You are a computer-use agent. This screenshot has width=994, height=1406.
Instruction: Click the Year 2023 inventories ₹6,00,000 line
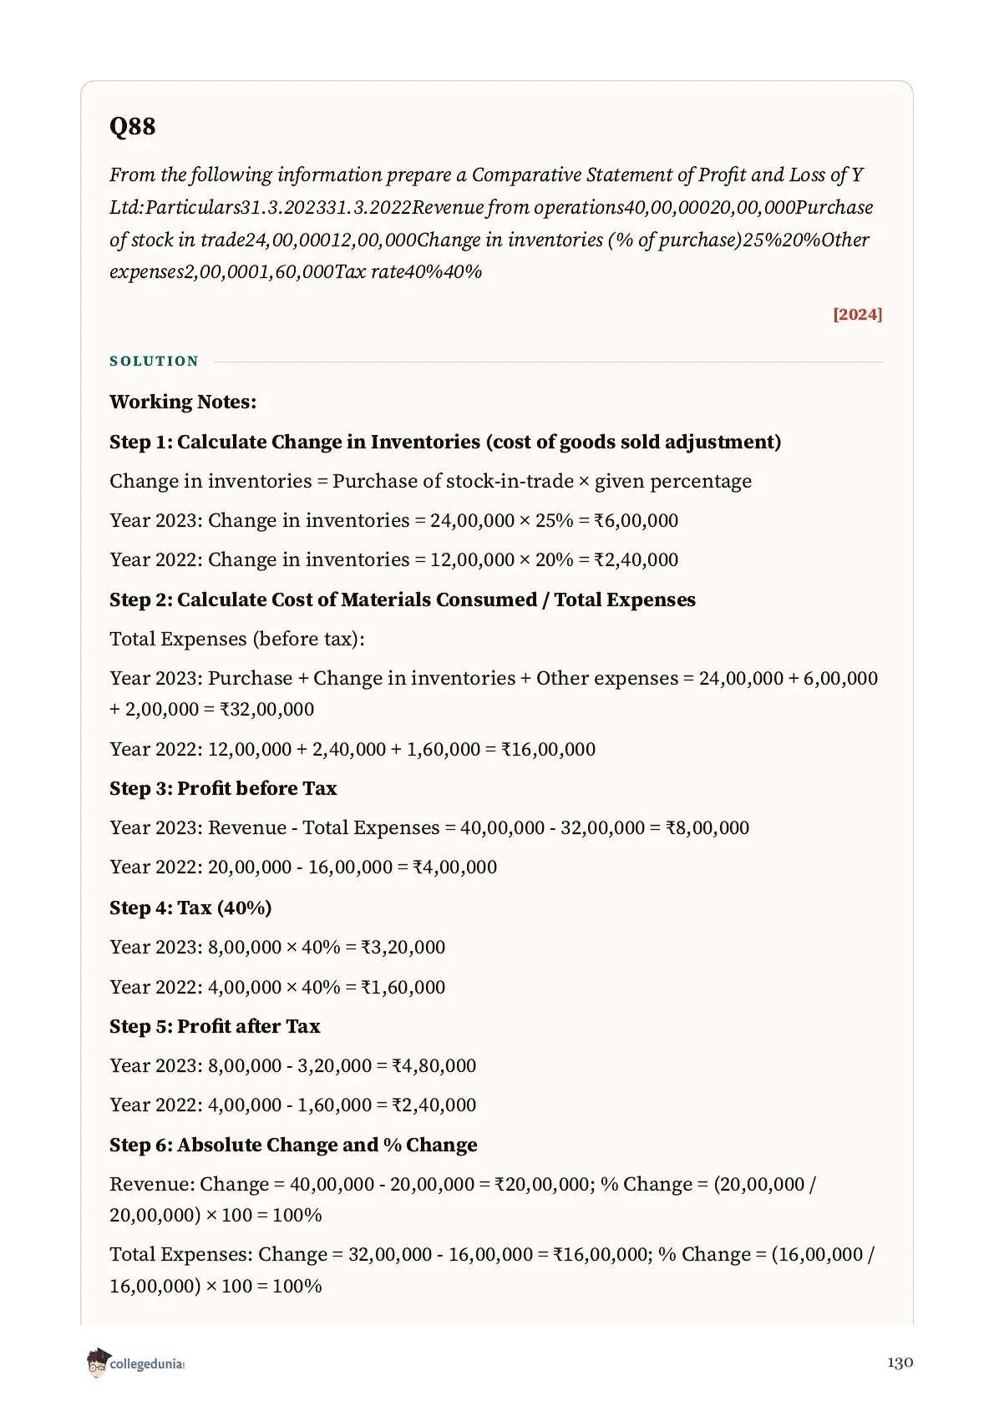(394, 520)
